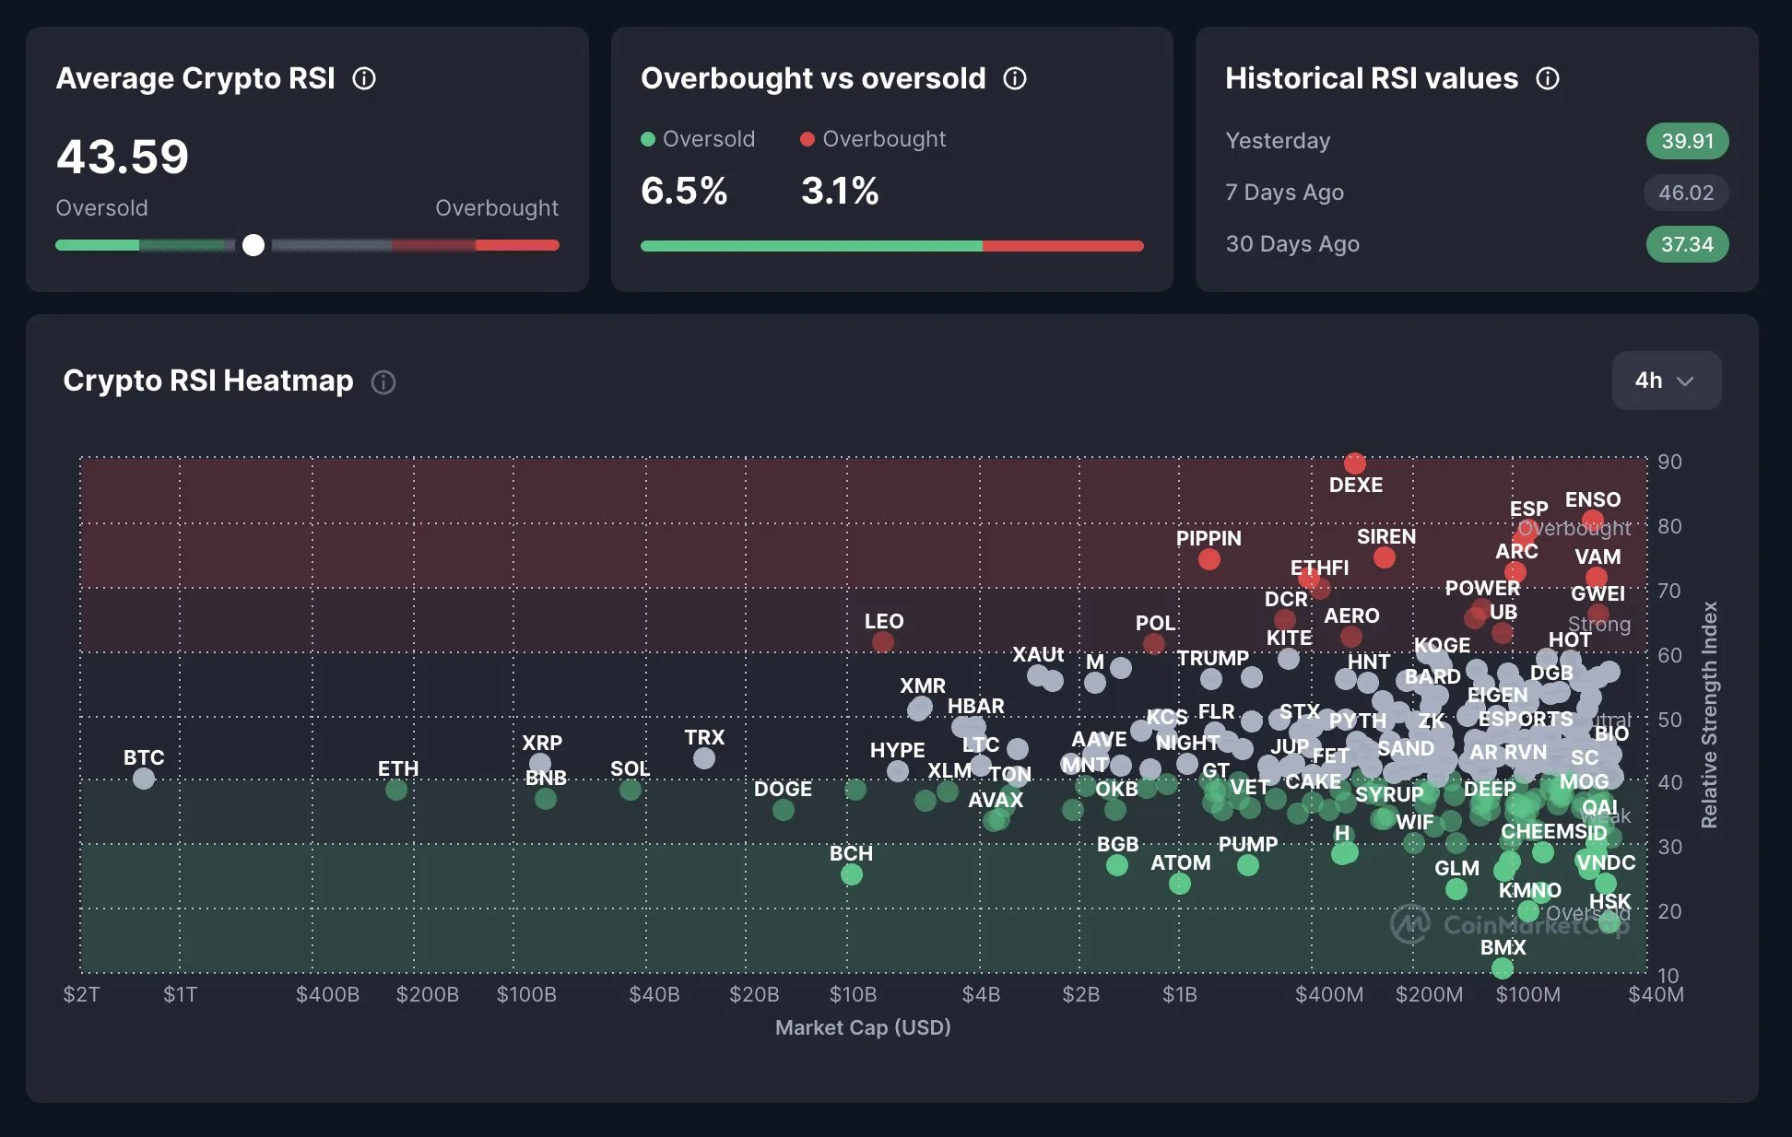Click the SOL dot on heatmap
This screenshot has width=1792, height=1137.
click(x=631, y=790)
